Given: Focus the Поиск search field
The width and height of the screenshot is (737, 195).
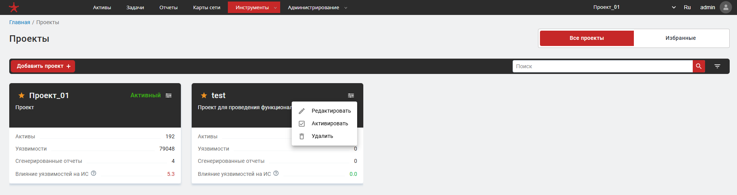Looking at the screenshot, I should tap(602, 66).
